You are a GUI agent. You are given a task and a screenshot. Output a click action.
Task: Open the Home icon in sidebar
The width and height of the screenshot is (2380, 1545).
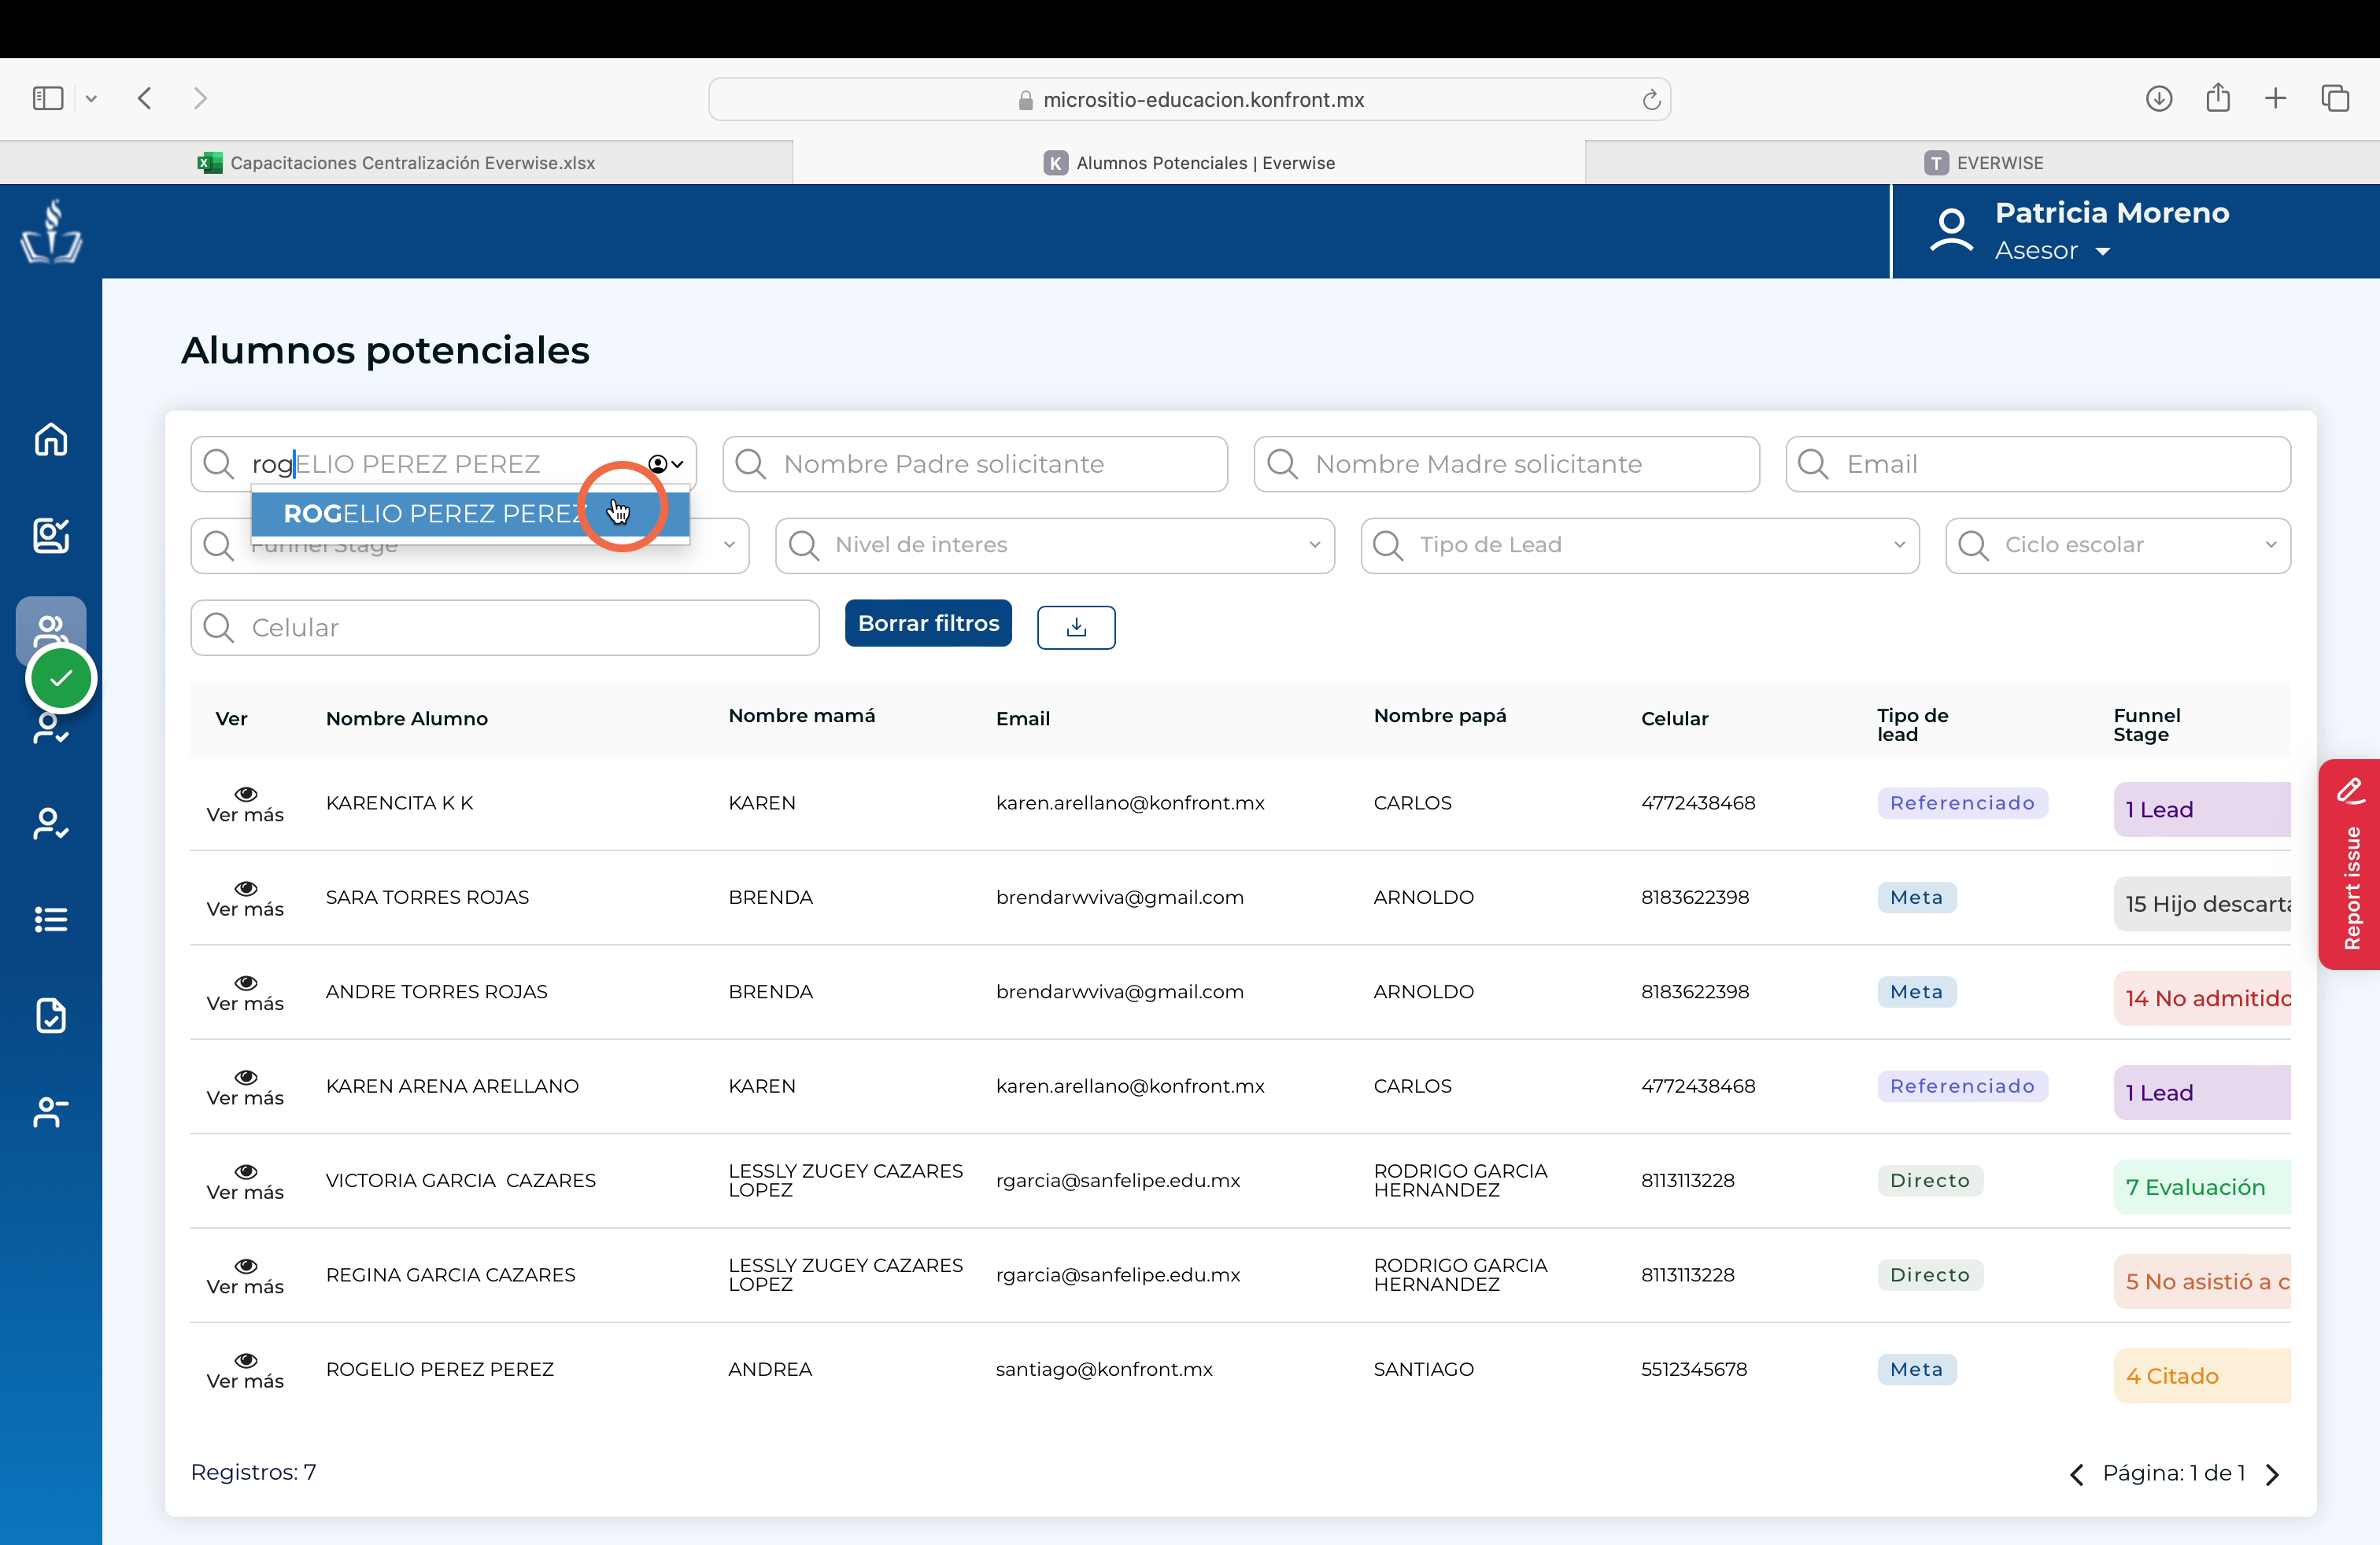51,440
